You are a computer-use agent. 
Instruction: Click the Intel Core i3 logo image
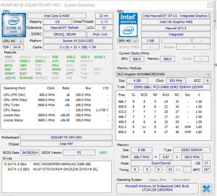14,25
